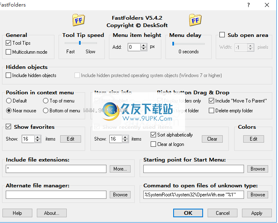278x223 pixels.
Task: Click the Menu item height Add field
Action: click(134, 47)
